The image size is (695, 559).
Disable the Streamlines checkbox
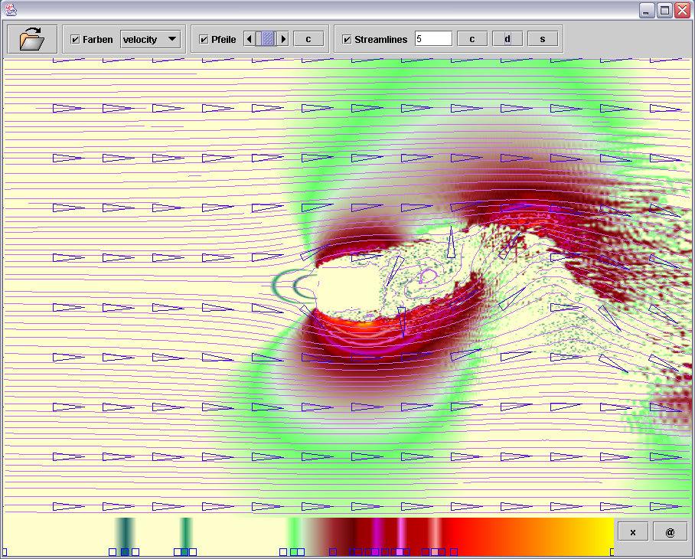[347, 40]
